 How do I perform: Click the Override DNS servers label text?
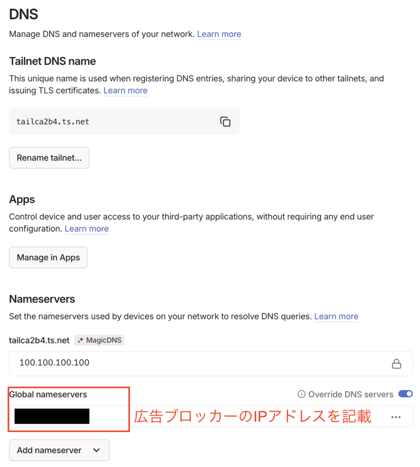[x=350, y=394]
